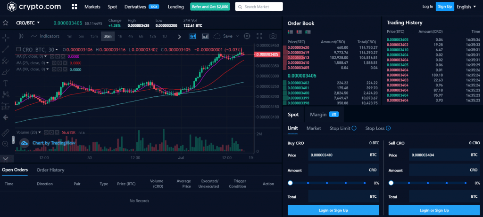Select 15m timeframe
Viewport: 483px width, 217px height.
tap(94, 36)
